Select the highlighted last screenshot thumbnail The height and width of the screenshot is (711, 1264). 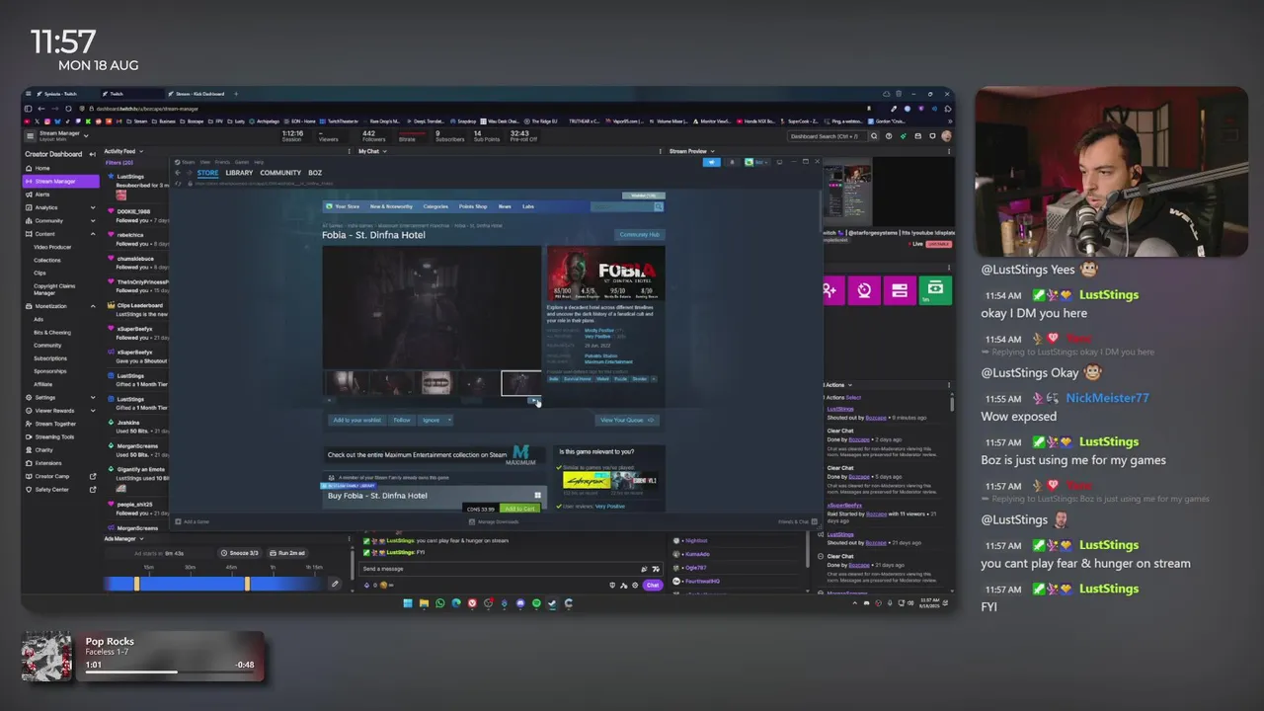point(520,383)
